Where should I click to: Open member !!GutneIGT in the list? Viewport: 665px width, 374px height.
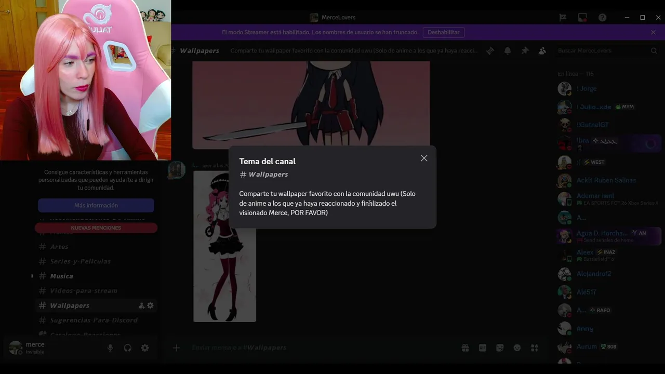tap(608, 125)
